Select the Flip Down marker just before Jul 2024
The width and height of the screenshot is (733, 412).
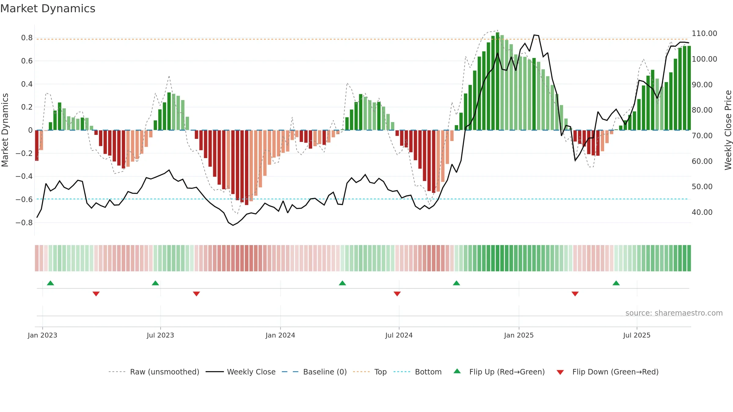pos(397,294)
